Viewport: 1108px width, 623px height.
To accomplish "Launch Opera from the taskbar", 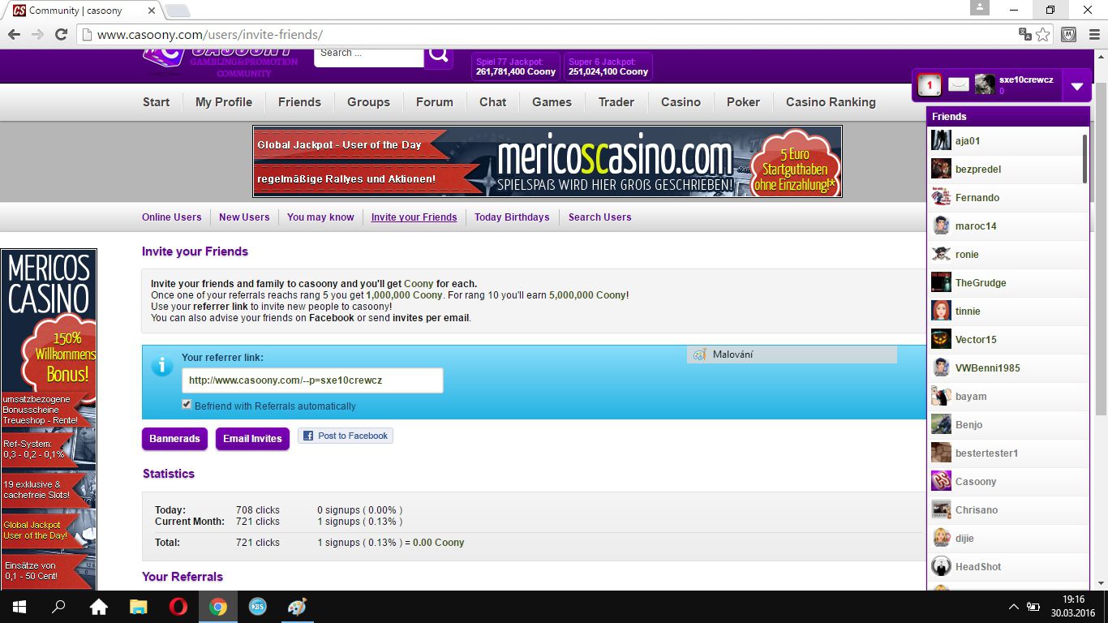I will [178, 607].
